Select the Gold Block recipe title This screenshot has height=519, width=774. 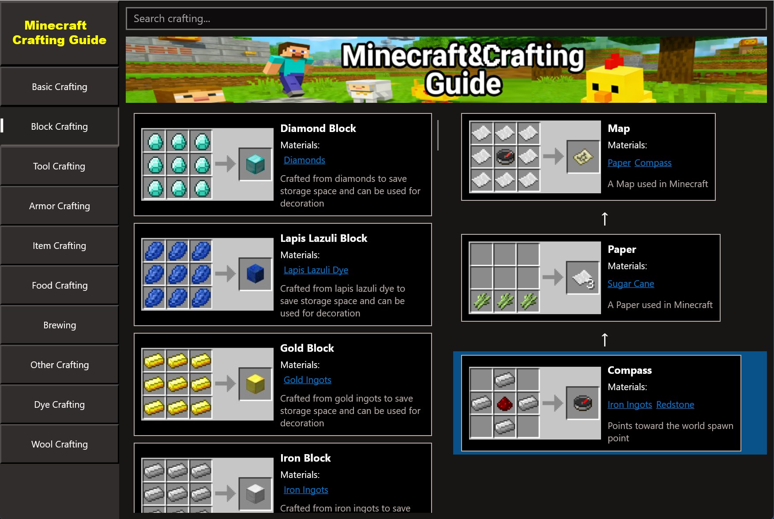pos(307,348)
